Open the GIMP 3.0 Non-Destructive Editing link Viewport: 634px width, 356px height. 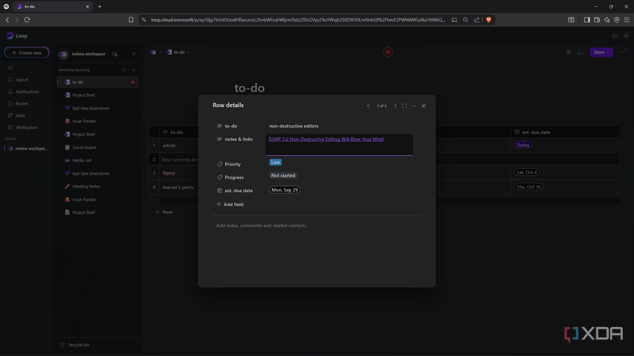tap(326, 139)
